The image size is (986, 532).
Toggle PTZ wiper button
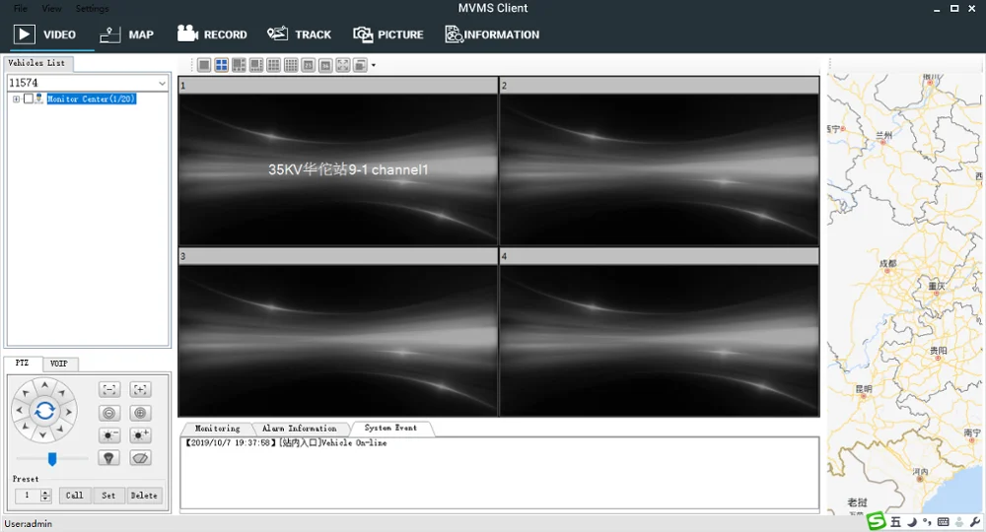140,458
